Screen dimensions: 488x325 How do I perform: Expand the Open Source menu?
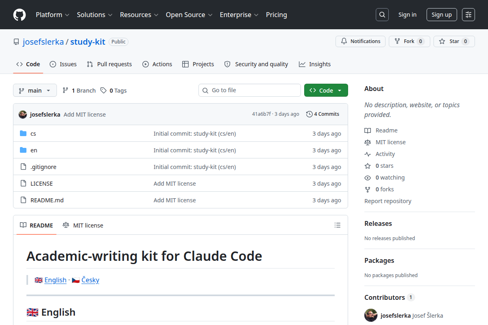pos(189,15)
